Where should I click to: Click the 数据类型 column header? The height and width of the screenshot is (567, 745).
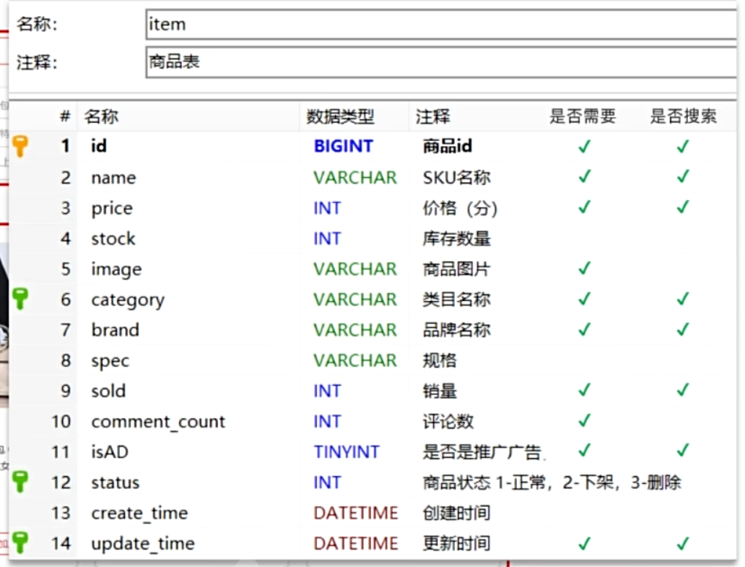click(340, 116)
